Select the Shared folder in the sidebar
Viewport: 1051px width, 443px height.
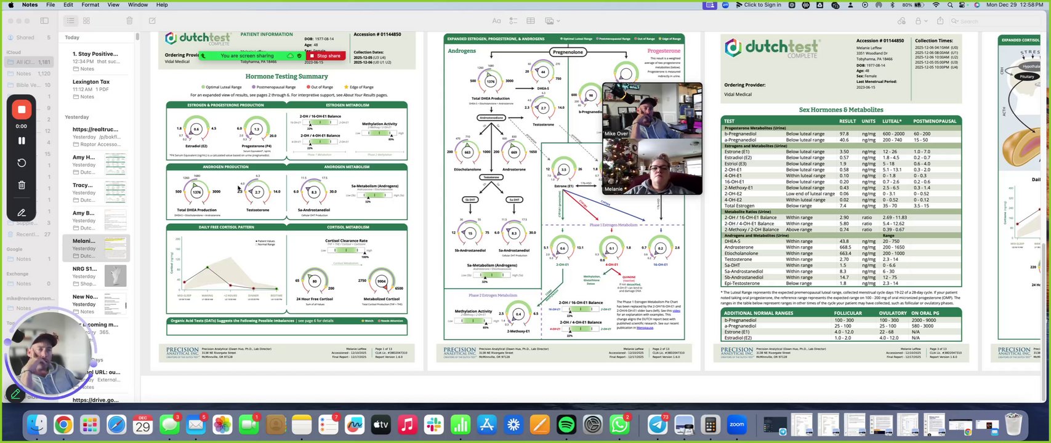[x=30, y=38]
